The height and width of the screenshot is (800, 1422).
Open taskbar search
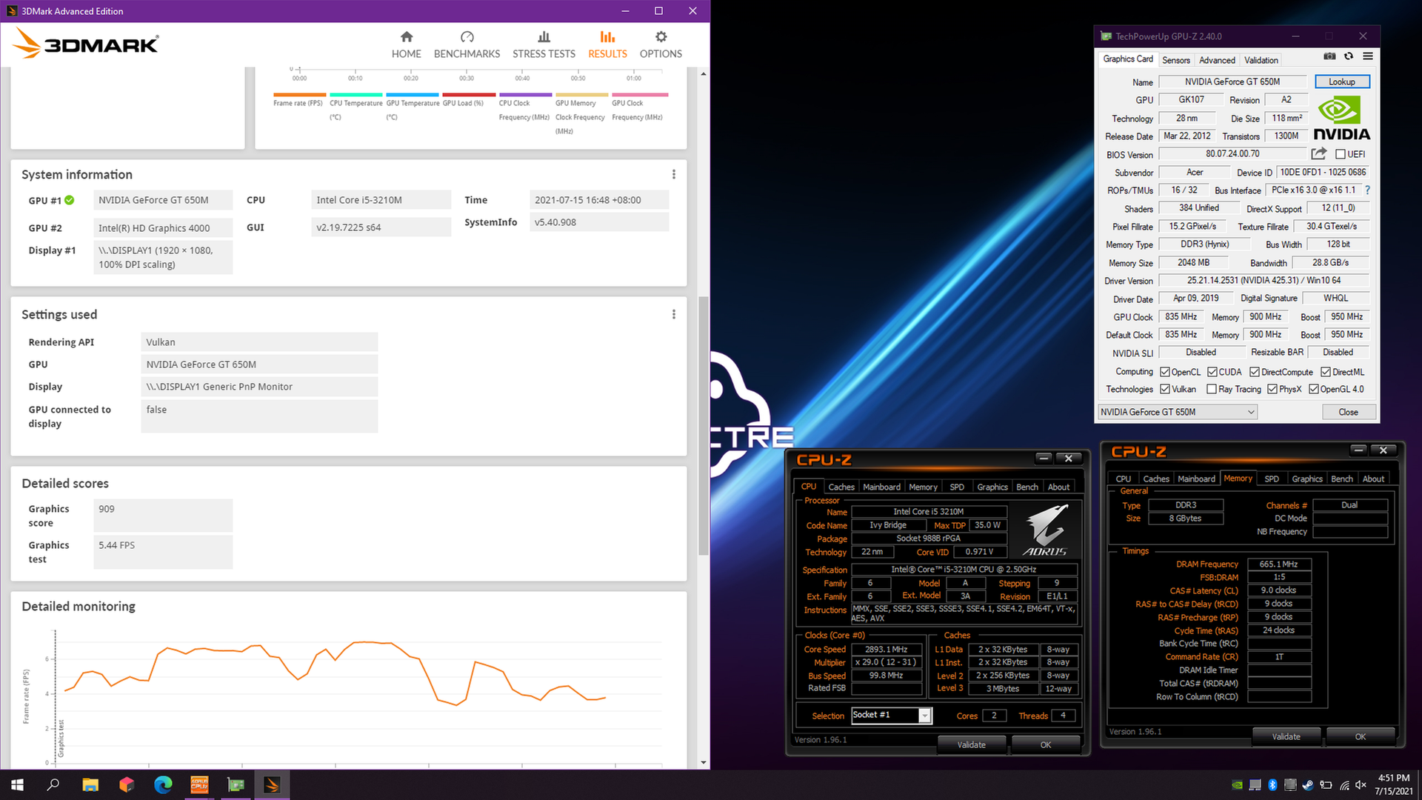(53, 784)
